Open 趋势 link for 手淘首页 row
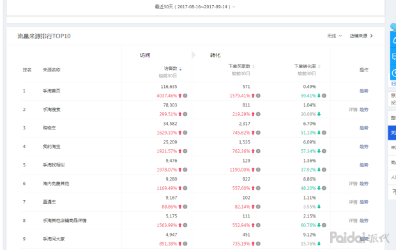 (364, 91)
